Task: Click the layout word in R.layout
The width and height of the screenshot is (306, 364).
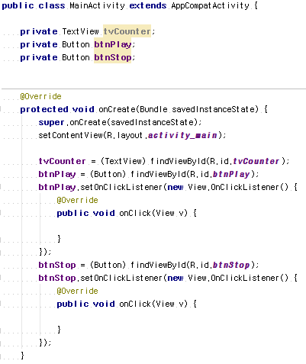Action: point(130,135)
